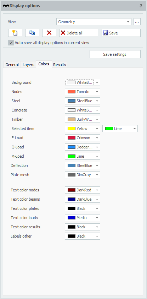
Task: Click the DarkBlue swatch for Text color beams
Action: (x=72, y=199)
